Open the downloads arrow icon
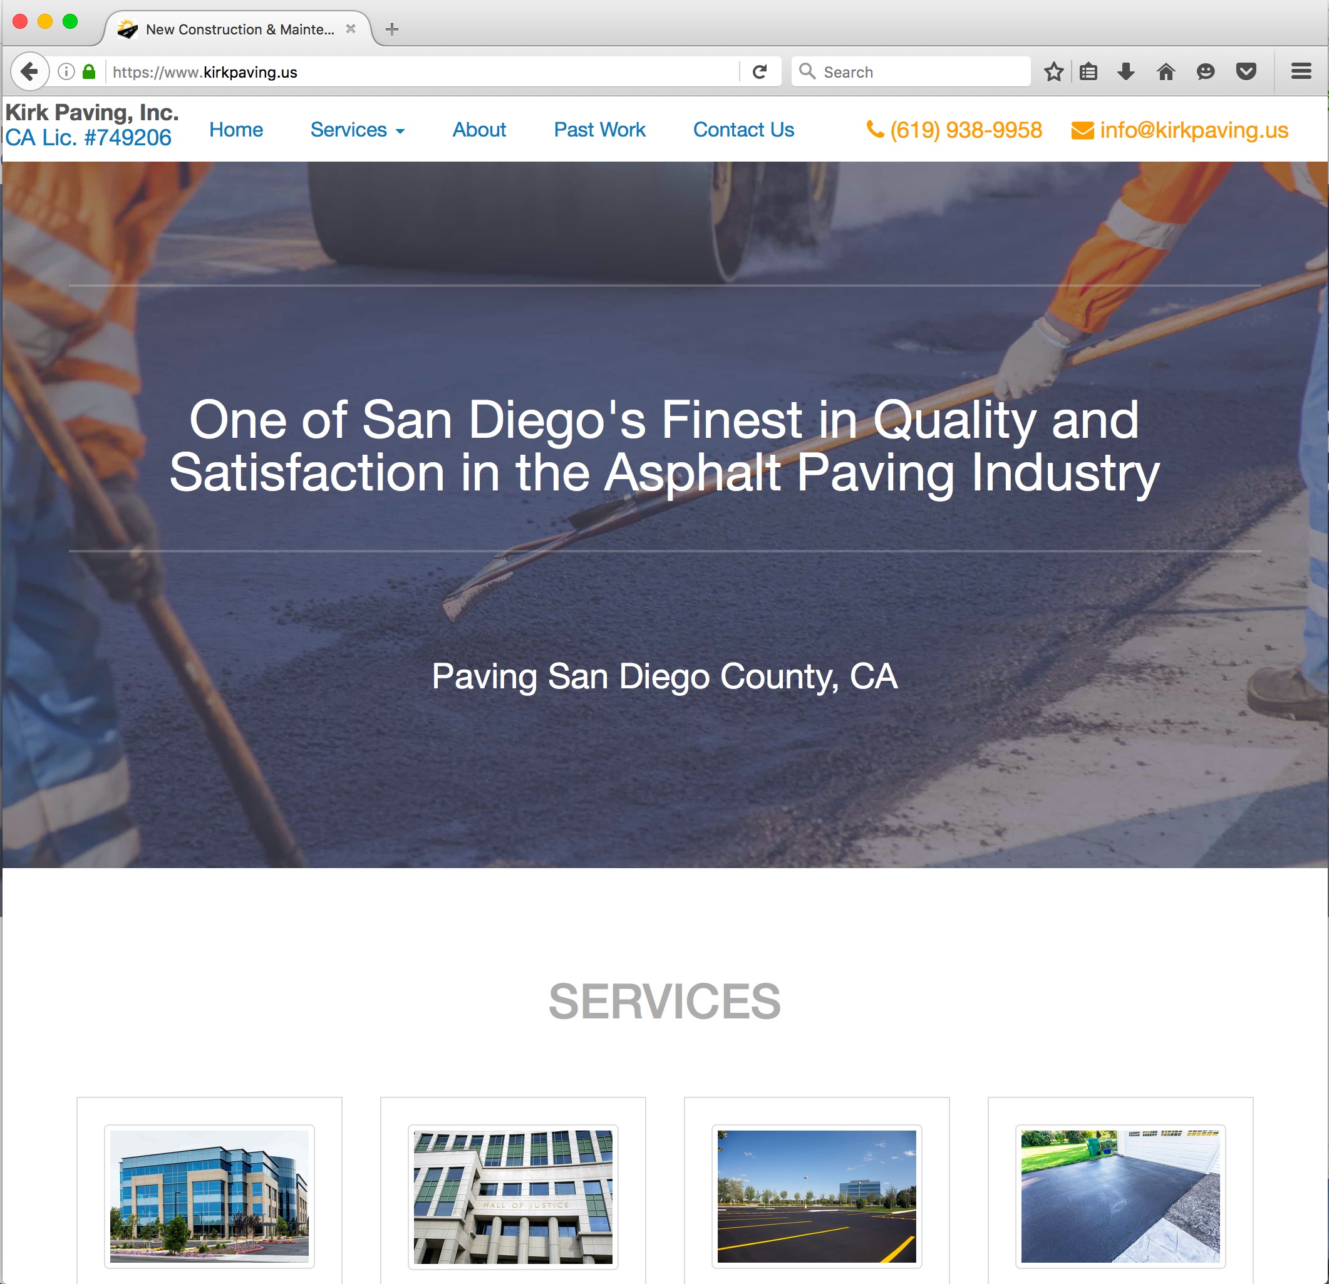1329x1284 pixels. tap(1125, 71)
